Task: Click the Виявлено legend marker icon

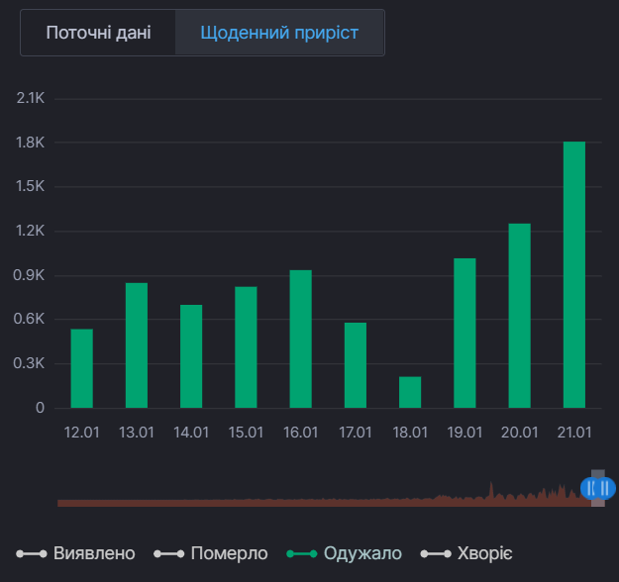Action: tap(32, 553)
